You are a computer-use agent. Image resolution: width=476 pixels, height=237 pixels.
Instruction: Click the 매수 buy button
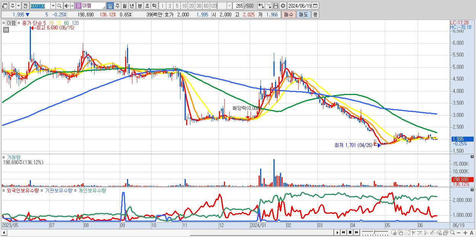coord(289,15)
